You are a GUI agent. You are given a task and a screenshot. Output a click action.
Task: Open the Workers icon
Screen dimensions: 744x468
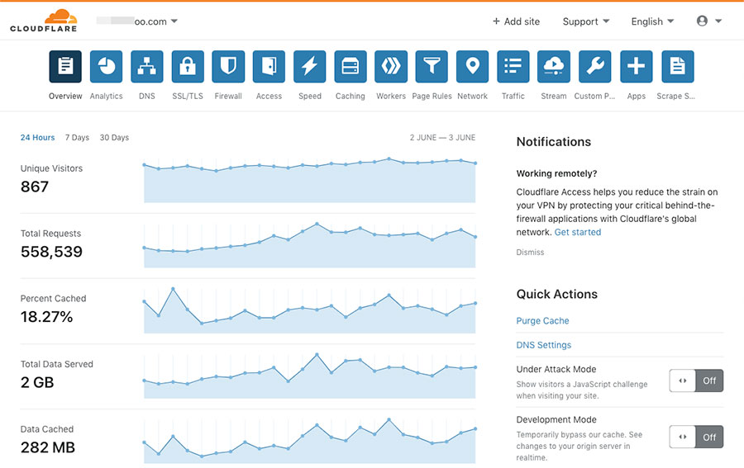click(x=391, y=66)
